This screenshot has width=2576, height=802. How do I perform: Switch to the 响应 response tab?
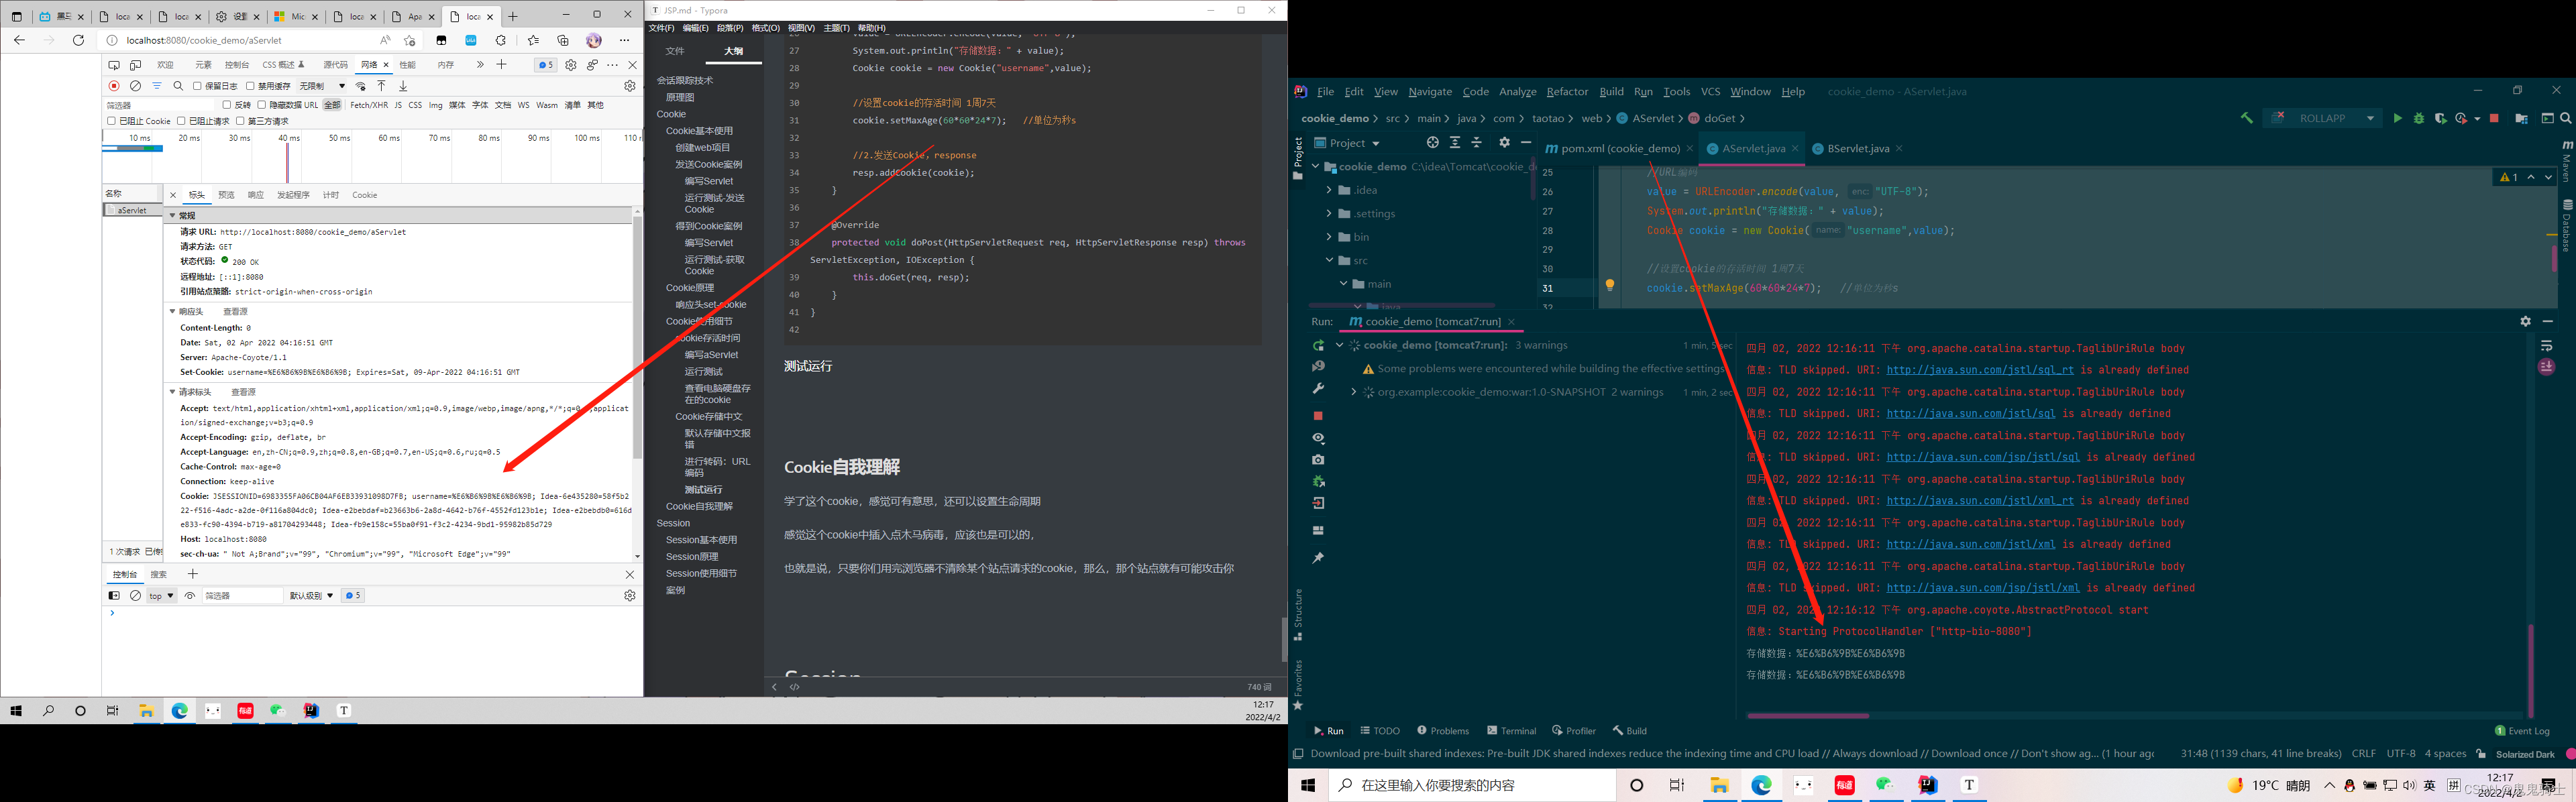[256, 195]
